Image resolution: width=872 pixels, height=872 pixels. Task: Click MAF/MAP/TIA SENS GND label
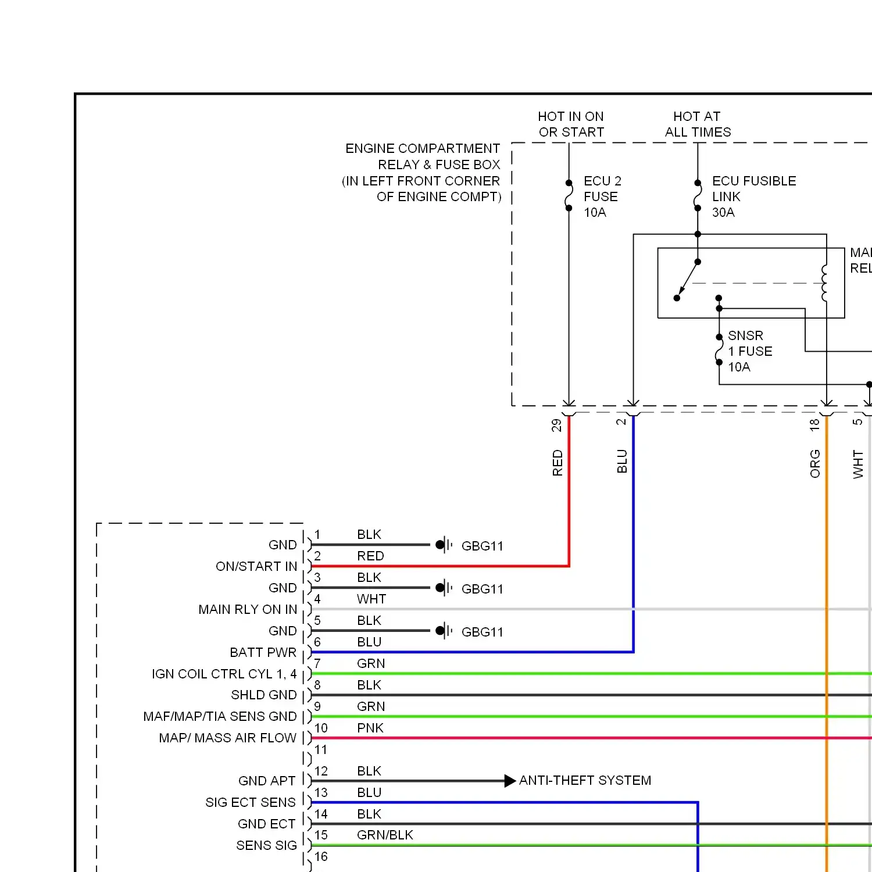pyautogui.click(x=220, y=716)
